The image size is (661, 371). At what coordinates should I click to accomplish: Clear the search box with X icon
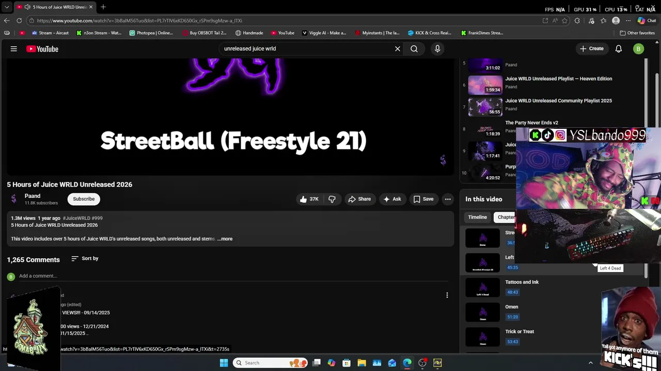point(398,49)
